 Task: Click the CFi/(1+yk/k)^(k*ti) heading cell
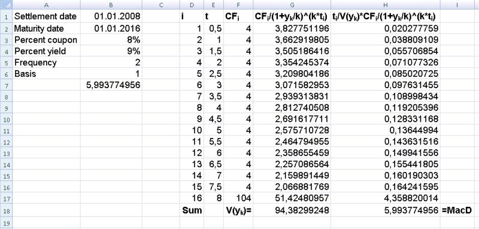point(292,16)
